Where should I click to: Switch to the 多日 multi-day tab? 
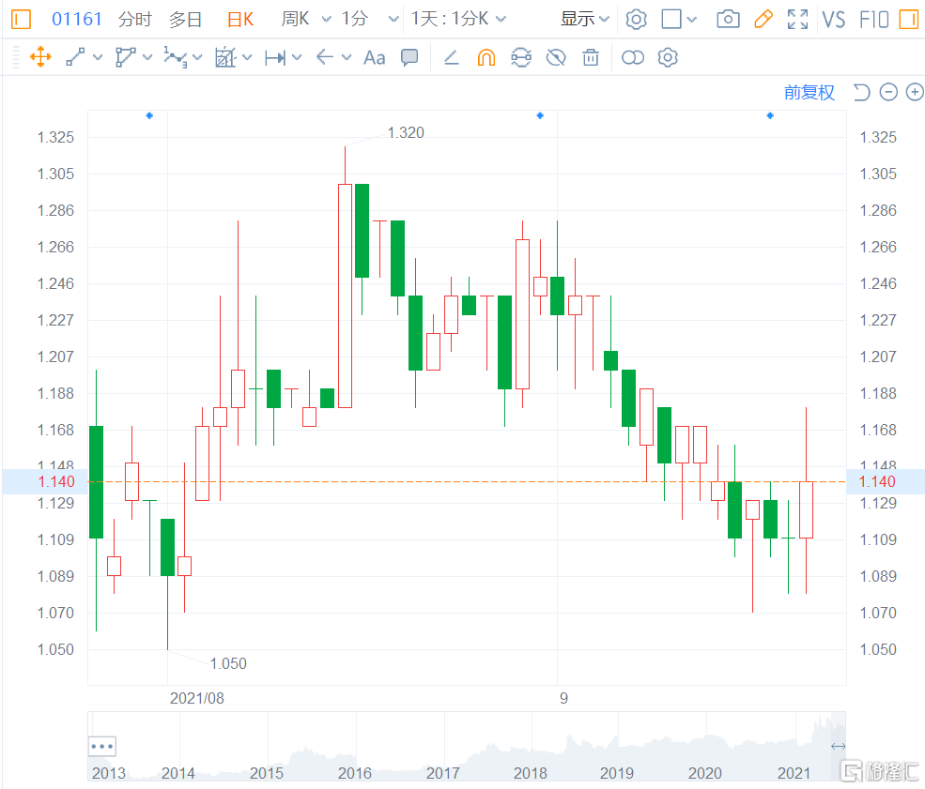point(185,20)
